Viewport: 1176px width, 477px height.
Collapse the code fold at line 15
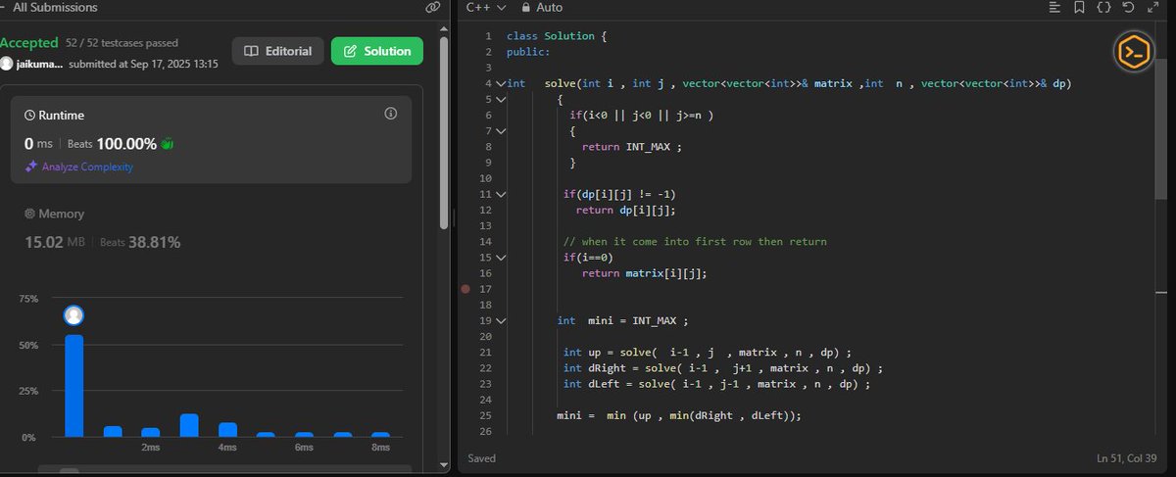coord(501,258)
